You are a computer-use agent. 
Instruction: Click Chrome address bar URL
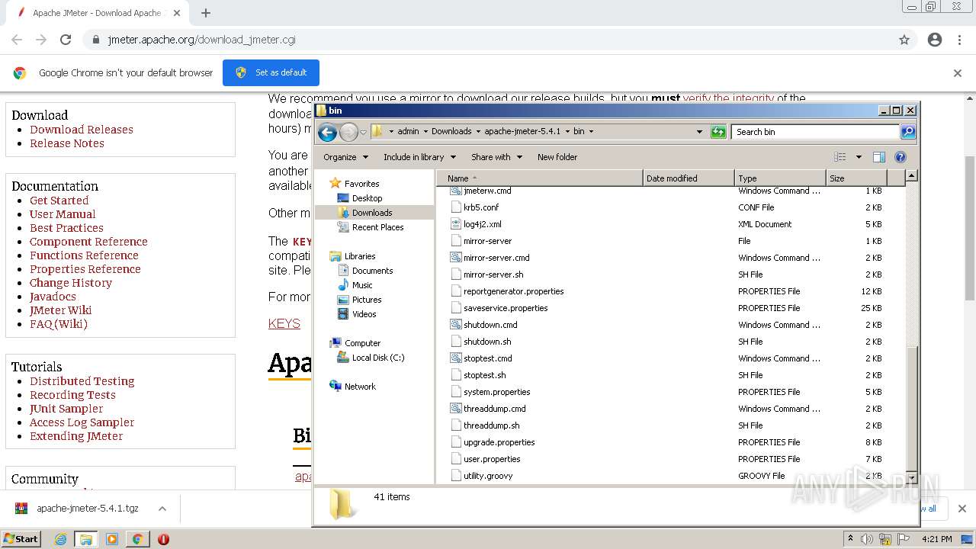pos(201,40)
